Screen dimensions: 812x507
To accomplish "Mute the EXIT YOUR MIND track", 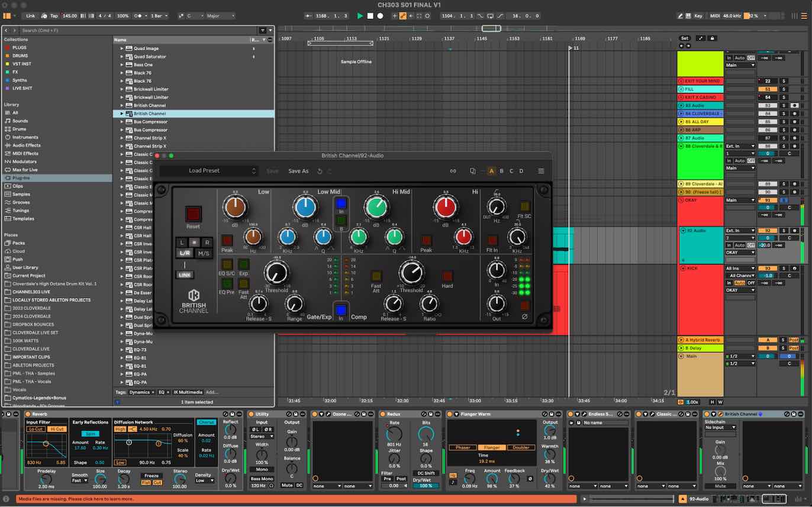I will (768, 81).
